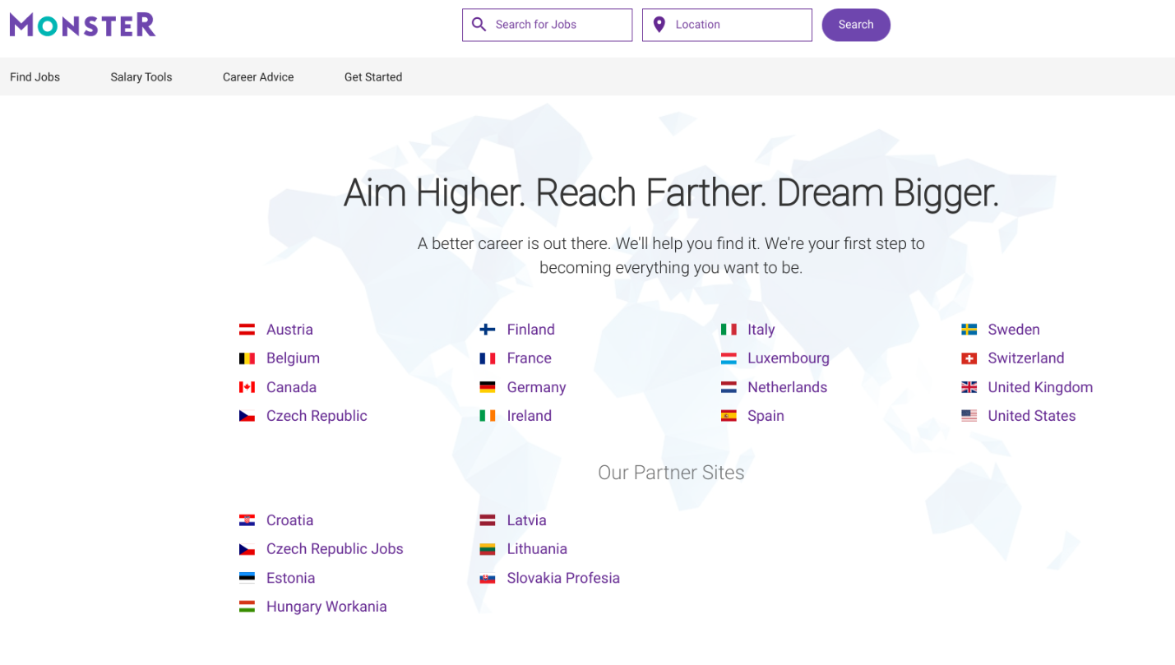Open the United Kingdom site link
Screen dimensions: 1175x665
coord(1040,386)
